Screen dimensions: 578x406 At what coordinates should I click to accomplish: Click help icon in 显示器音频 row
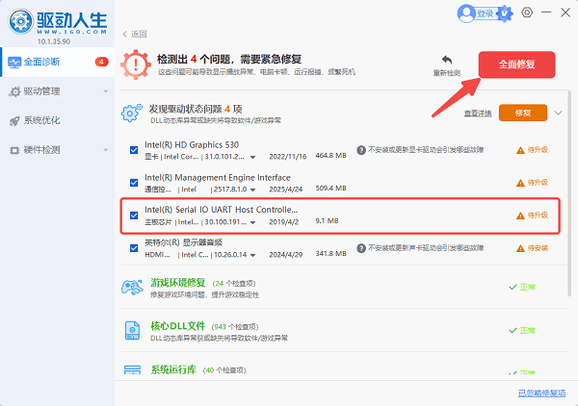click(x=361, y=248)
